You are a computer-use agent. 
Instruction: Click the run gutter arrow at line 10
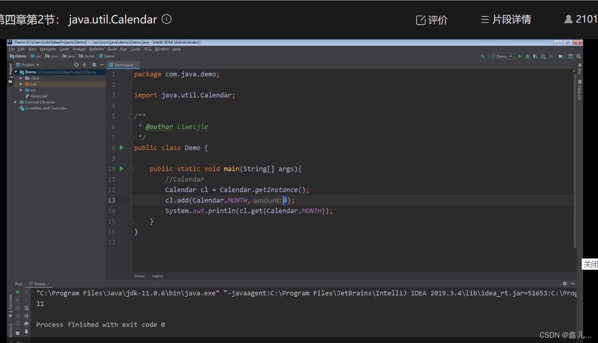click(x=122, y=169)
